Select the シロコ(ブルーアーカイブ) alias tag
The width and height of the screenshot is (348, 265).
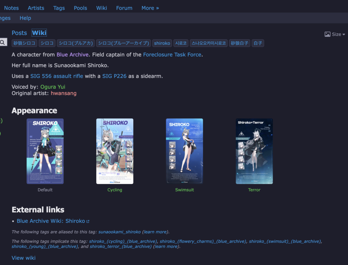[124, 43]
